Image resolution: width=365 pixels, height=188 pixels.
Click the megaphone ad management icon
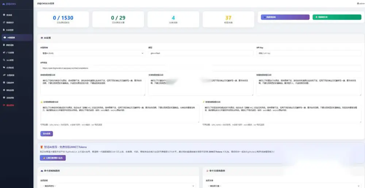(4, 52)
